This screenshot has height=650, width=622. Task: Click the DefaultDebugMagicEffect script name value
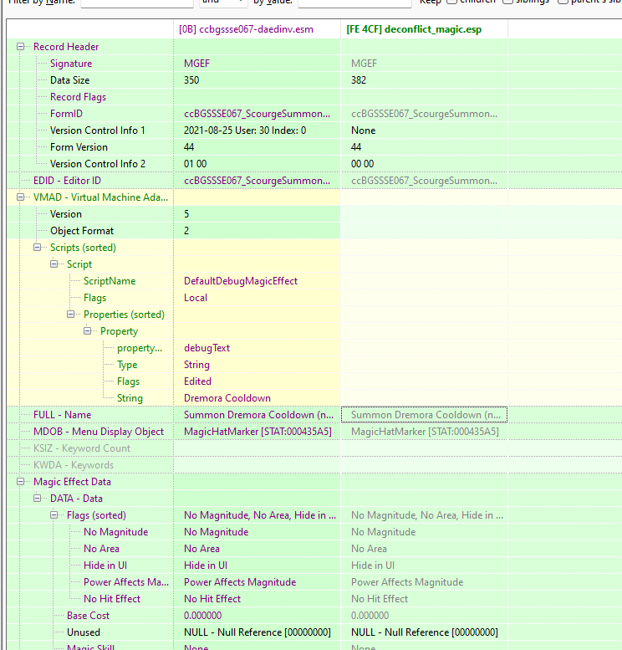tap(241, 281)
